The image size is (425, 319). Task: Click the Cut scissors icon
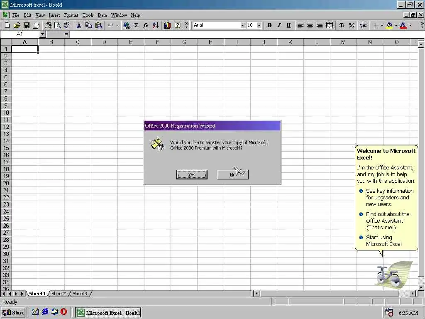click(79, 25)
